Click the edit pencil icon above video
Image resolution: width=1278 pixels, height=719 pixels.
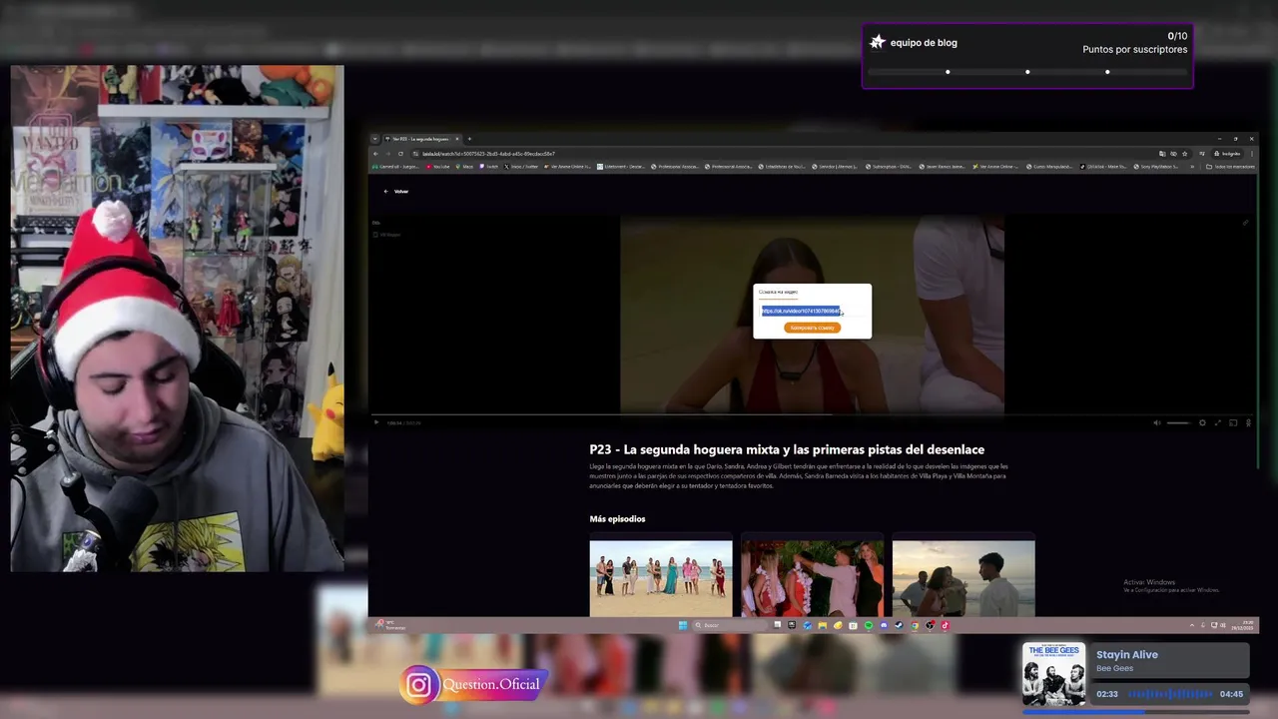coord(1245,223)
